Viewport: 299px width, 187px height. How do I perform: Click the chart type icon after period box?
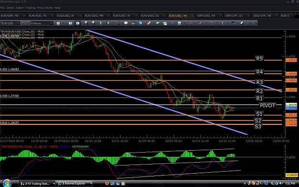58,23
